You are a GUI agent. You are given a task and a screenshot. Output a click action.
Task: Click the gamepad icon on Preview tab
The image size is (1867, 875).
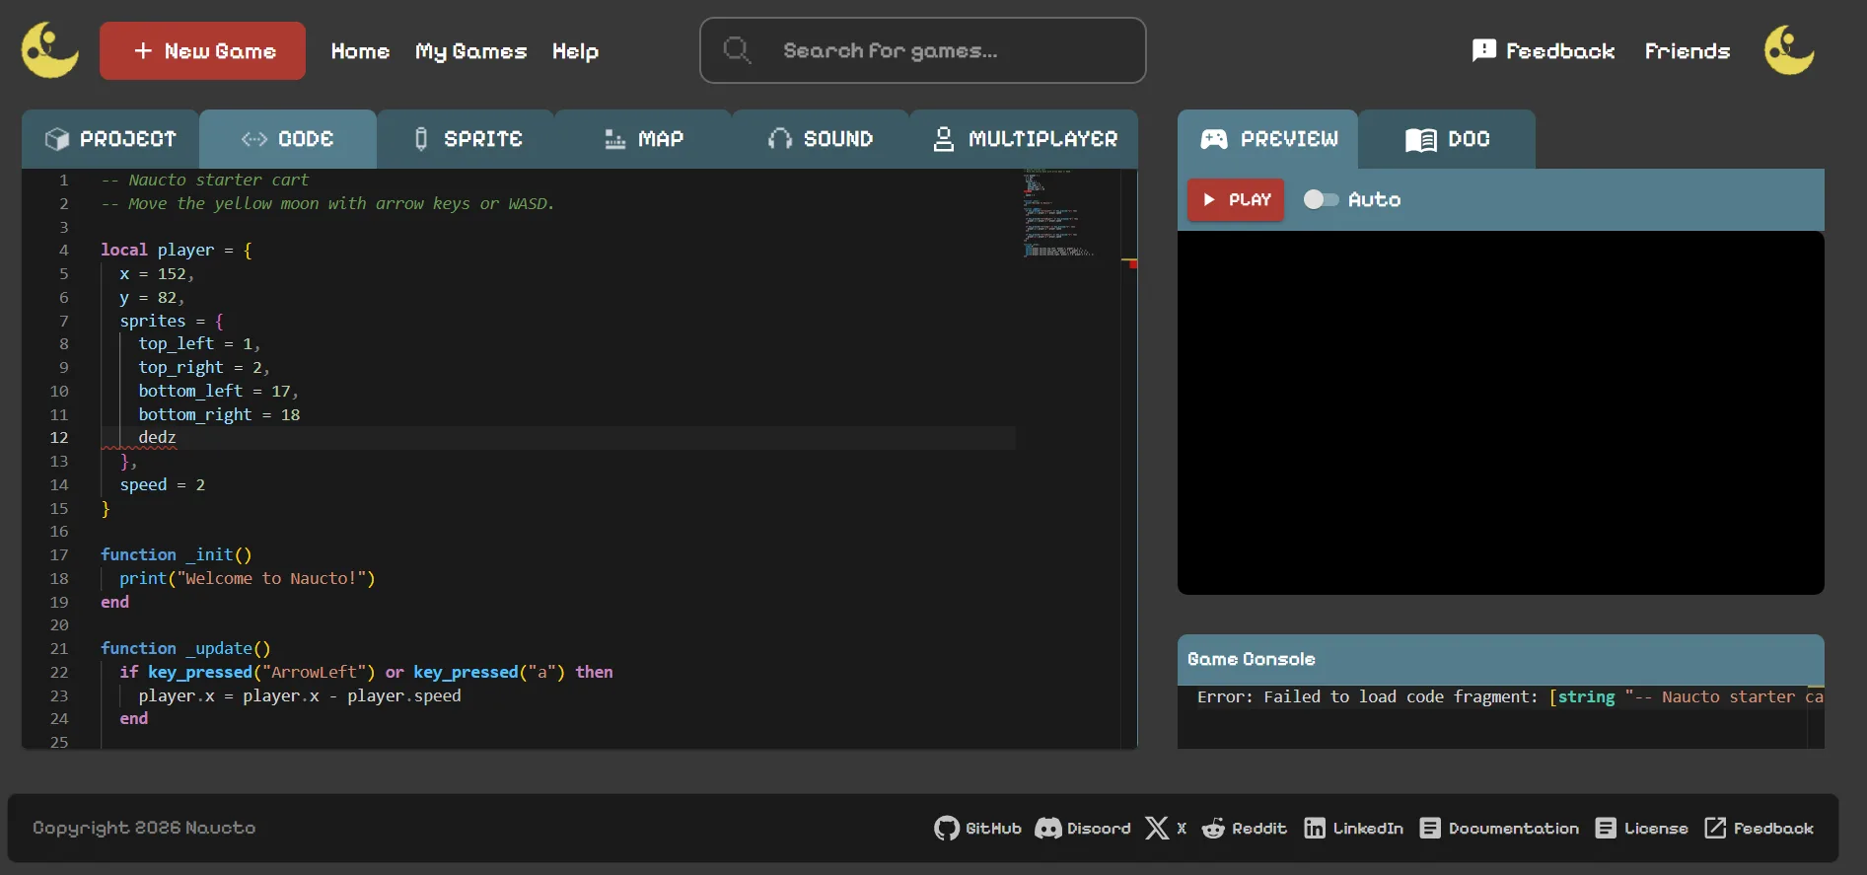coord(1214,139)
